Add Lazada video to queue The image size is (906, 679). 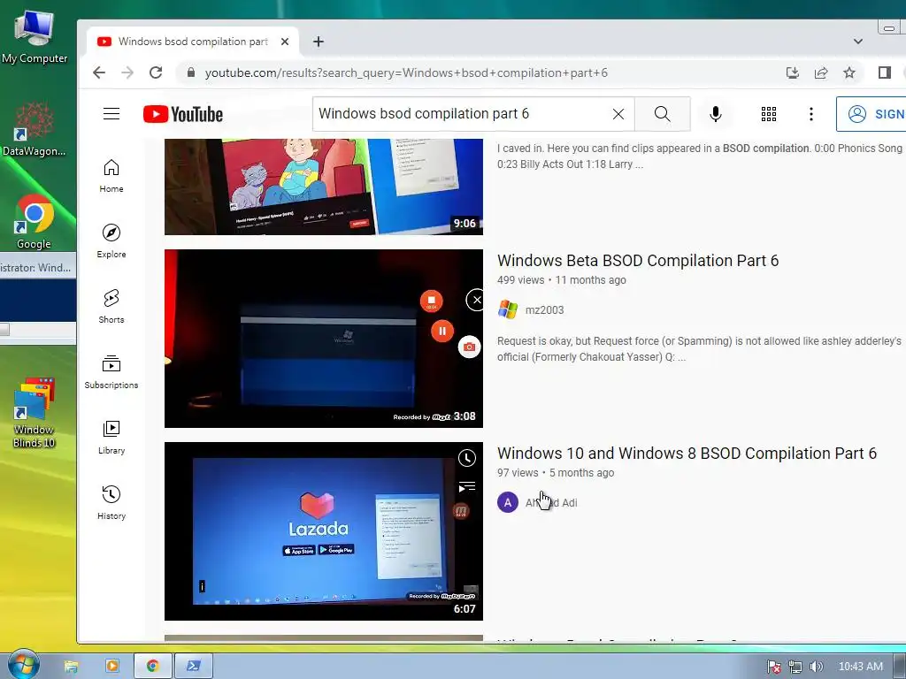click(467, 487)
